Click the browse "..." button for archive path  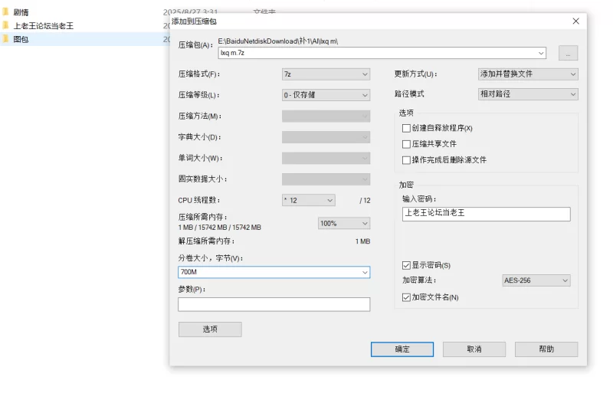pos(568,53)
